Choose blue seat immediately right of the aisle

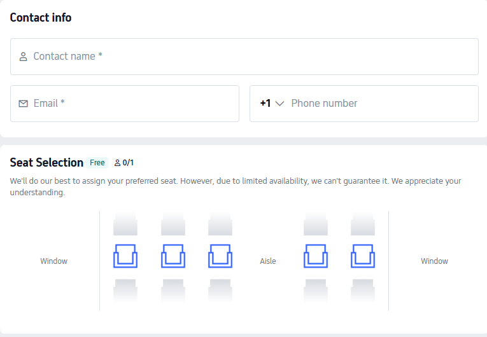click(316, 256)
